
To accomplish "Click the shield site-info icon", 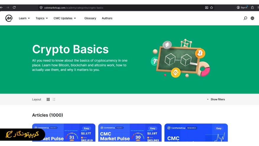I will [41, 8].
